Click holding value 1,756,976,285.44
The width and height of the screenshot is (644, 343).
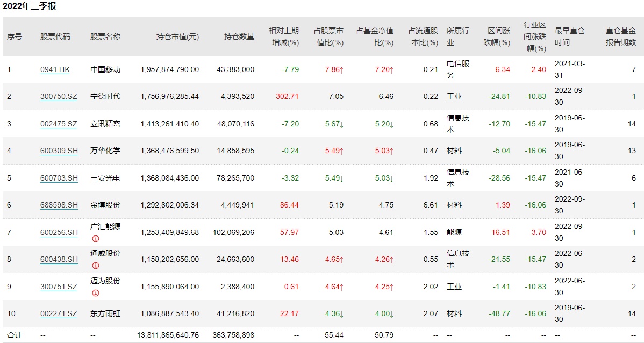pyautogui.click(x=170, y=97)
